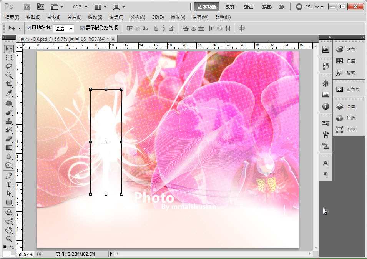The image size is (367, 259).
Task: Open the Histogram panel icon
Action: pyautogui.click(x=325, y=95)
